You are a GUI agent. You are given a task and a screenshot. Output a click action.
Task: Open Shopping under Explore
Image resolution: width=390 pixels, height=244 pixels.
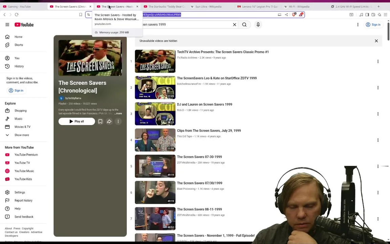click(20, 110)
